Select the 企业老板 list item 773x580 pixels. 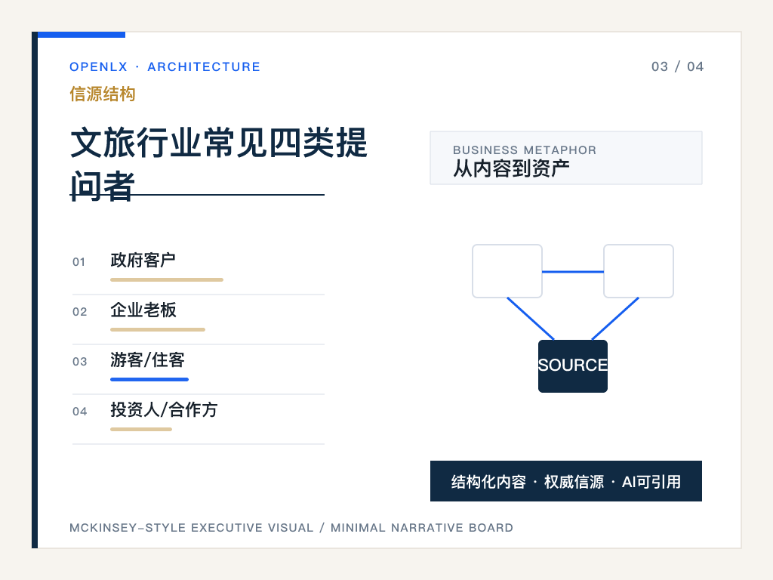pos(143,310)
